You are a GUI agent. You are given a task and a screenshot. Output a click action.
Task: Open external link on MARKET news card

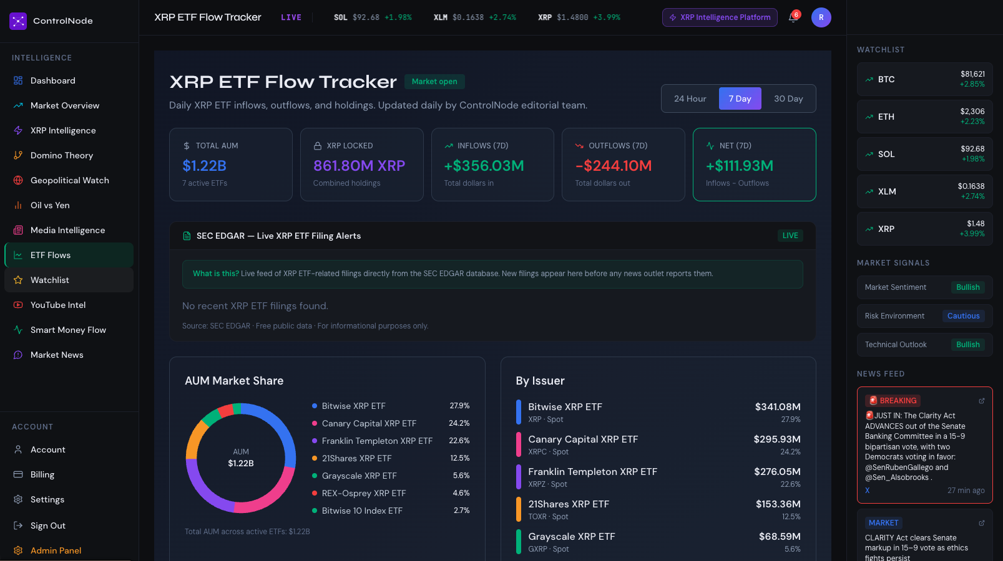point(982,523)
